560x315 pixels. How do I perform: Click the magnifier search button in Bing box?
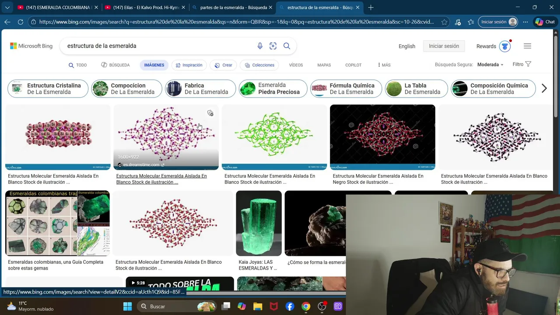(287, 46)
